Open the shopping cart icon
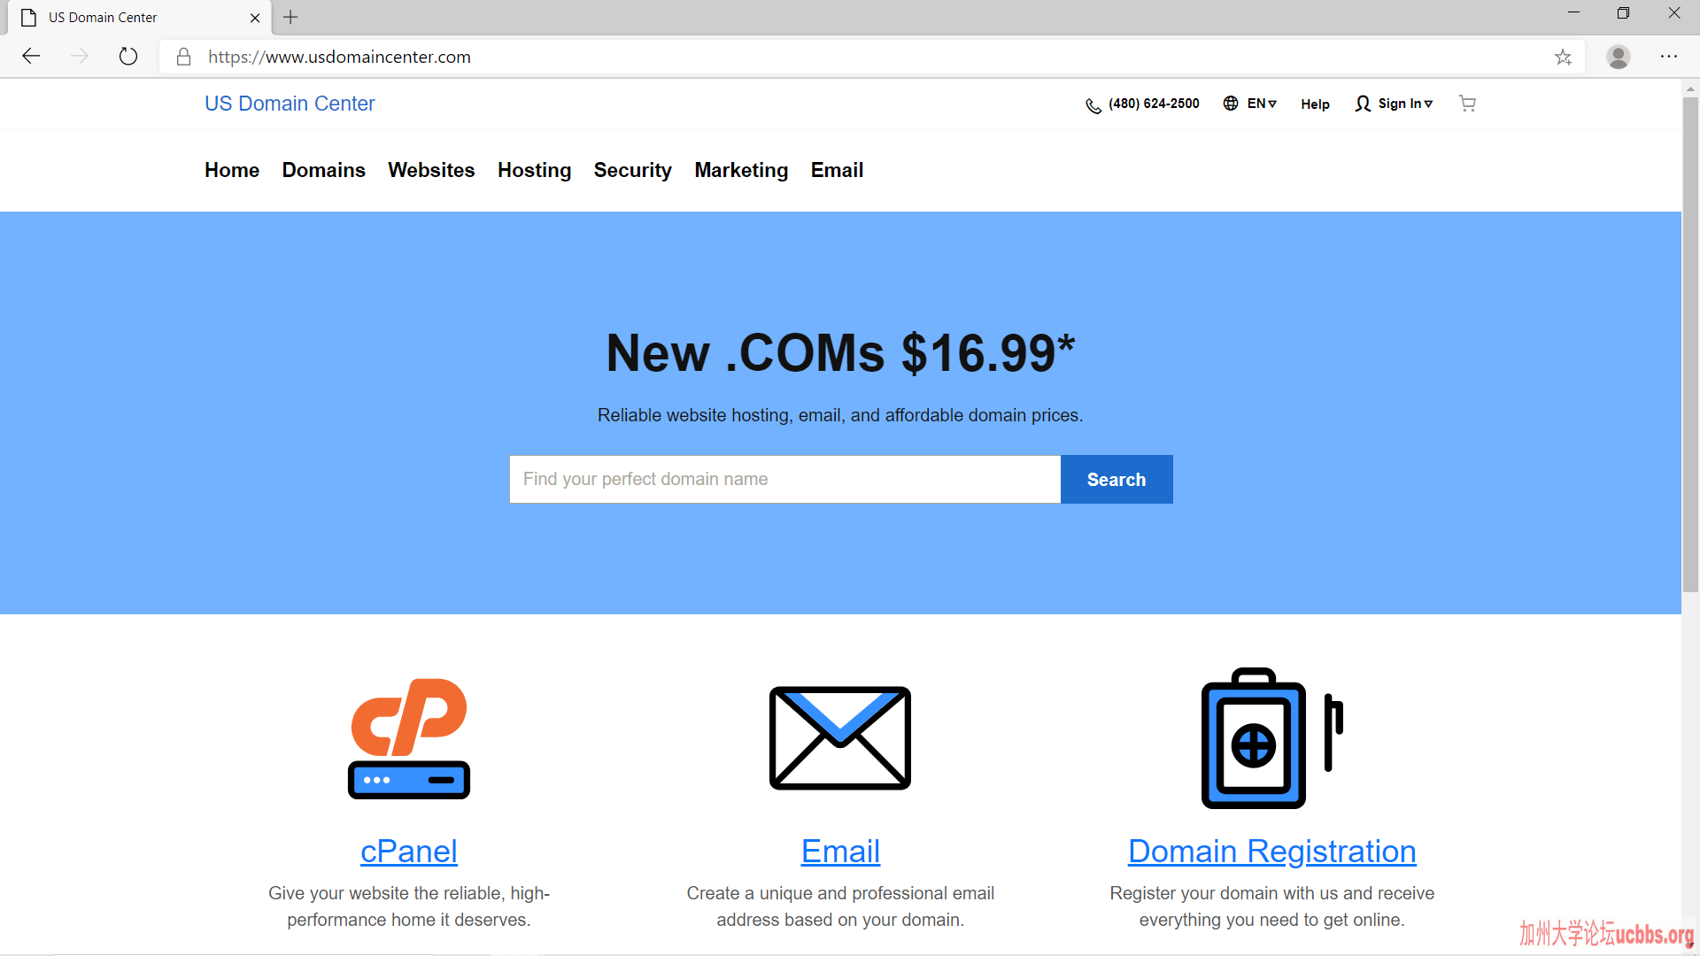Viewport: 1700px width, 956px height. 1467,104
